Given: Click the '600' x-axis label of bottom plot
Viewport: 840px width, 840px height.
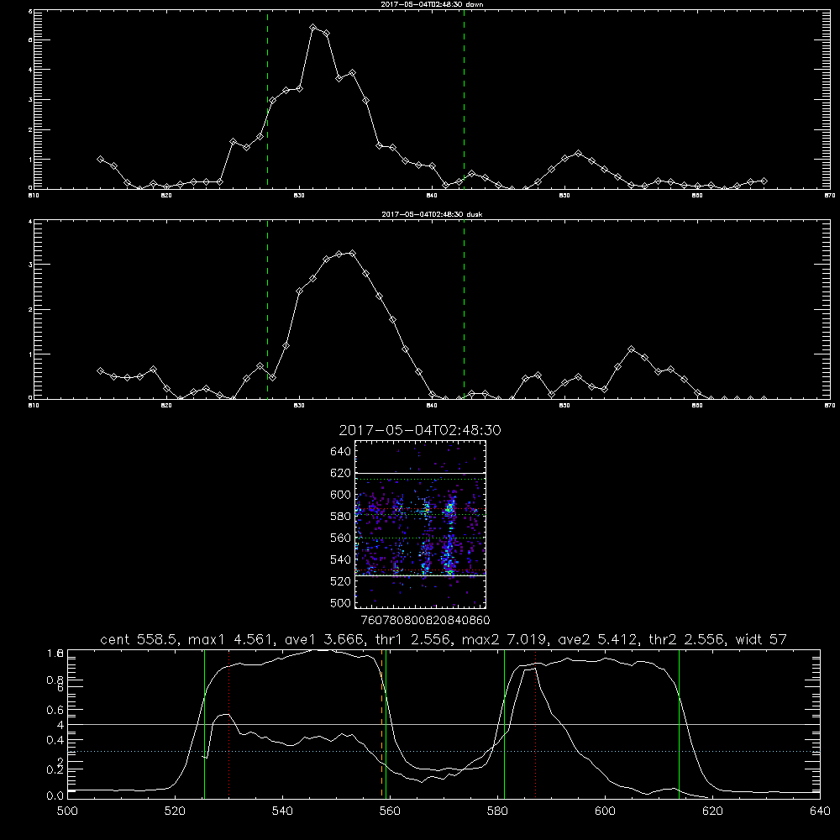Looking at the screenshot, I should 606,811.
